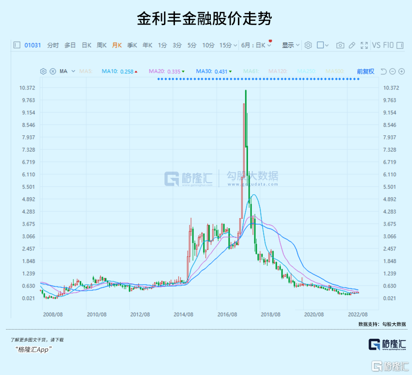The height and width of the screenshot is (375, 412).
Task: Toggle the right sidebar panel icon
Action: click(399, 45)
